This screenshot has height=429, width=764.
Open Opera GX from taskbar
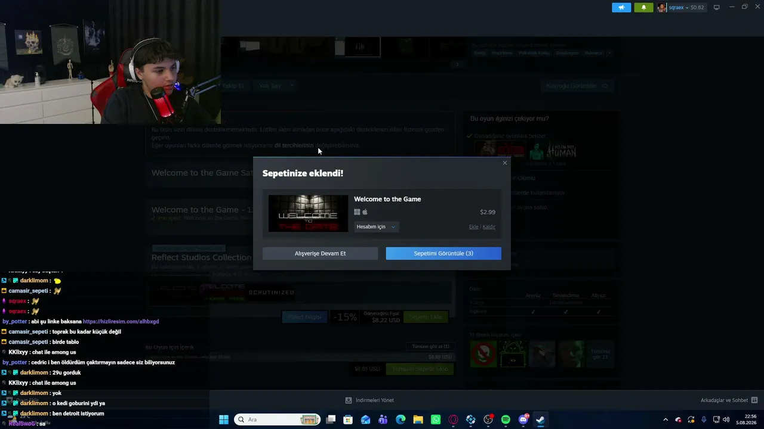tap(453, 419)
